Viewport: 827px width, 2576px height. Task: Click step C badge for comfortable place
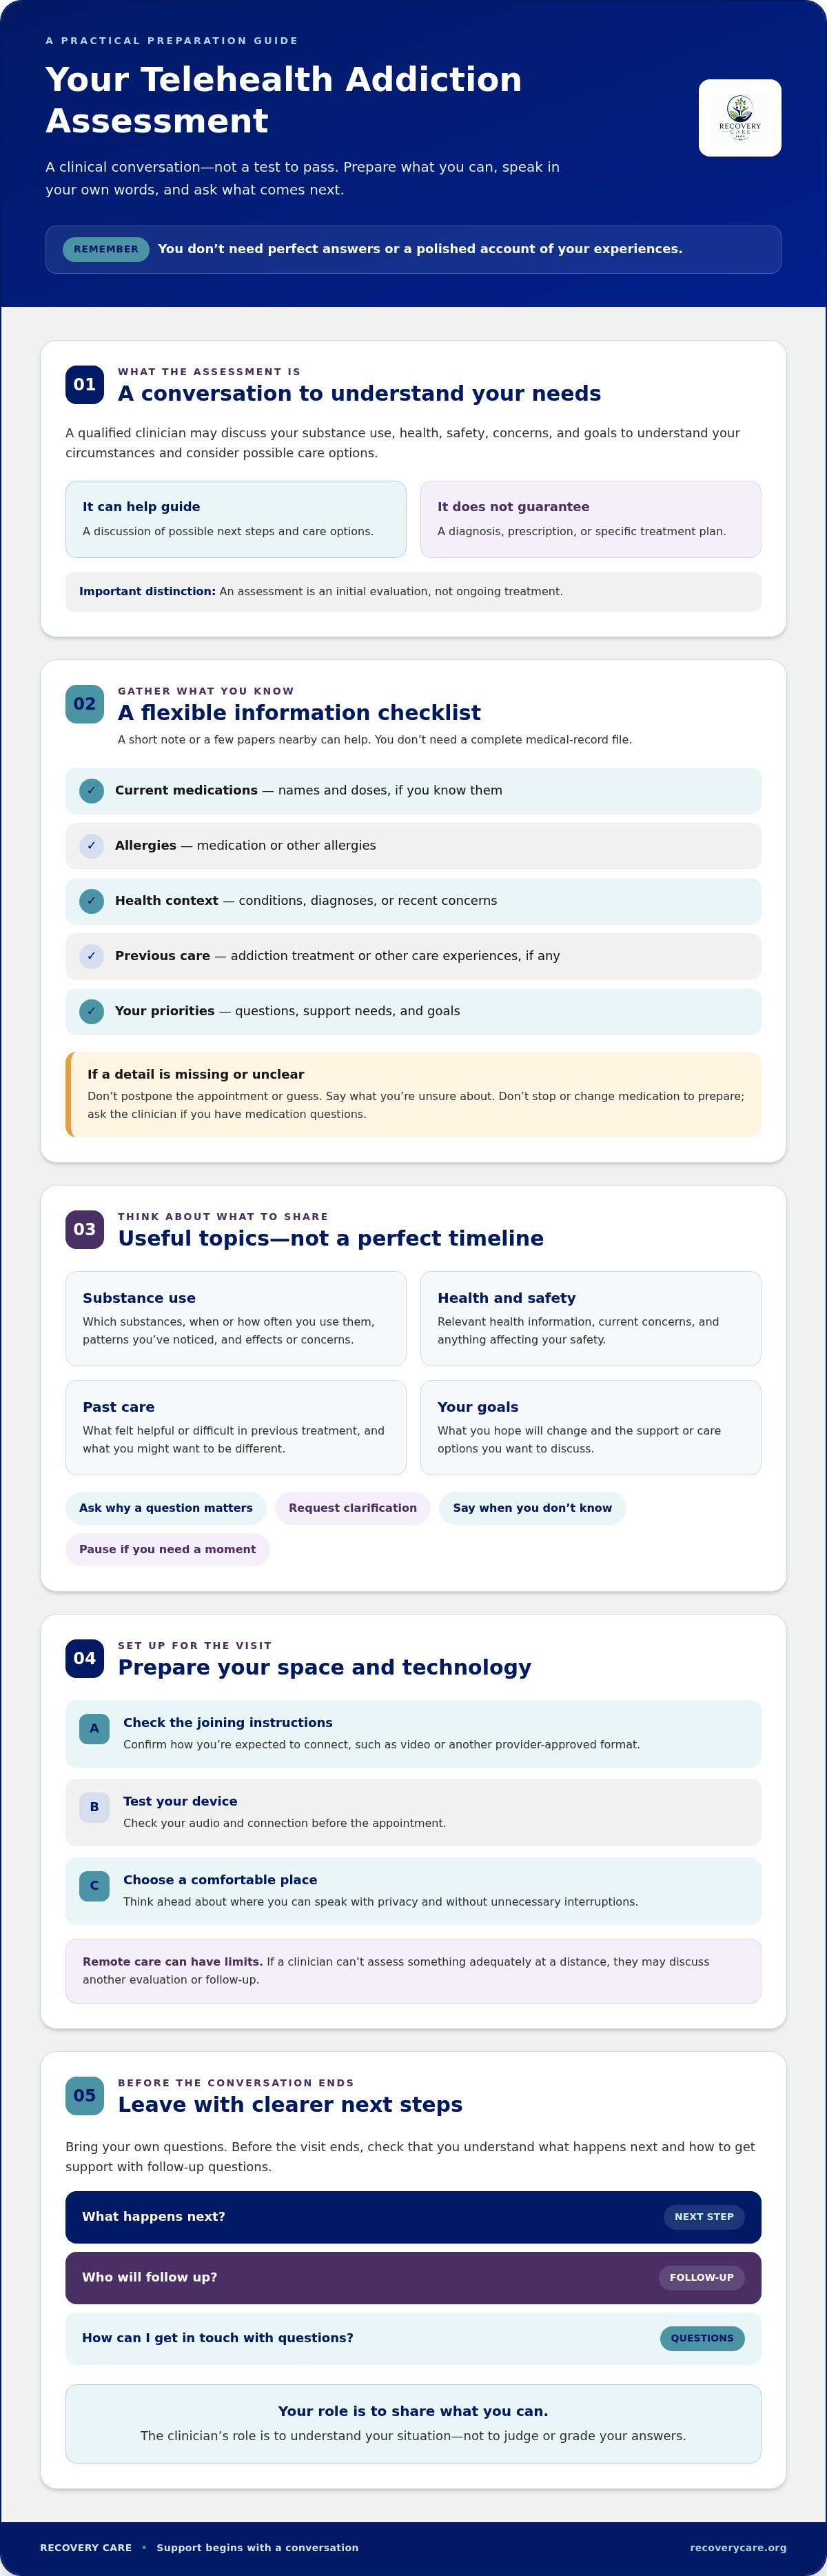coord(94,1886)
